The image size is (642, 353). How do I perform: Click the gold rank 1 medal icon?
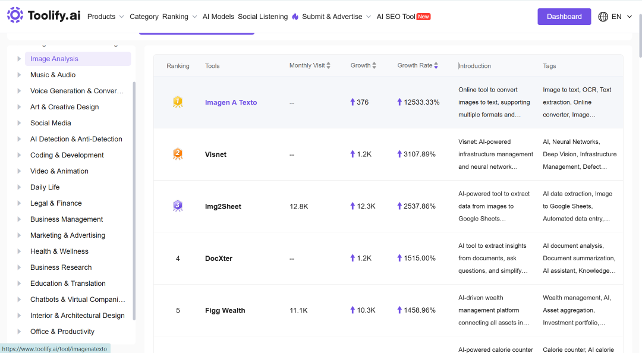[178, 102]
